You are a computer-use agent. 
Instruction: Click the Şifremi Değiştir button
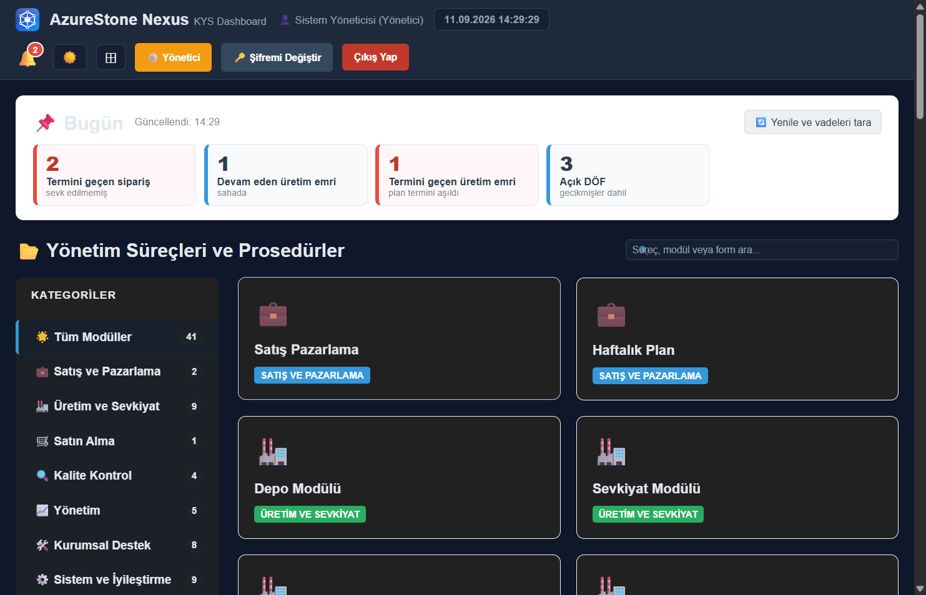(x=277, y=57)
